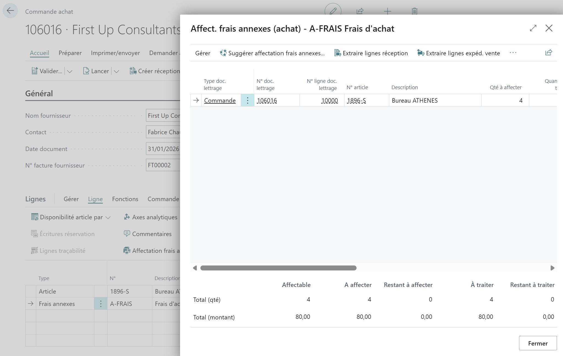Expand dialog with the enlarge arrows icon
563x356 pixels.
533,28
